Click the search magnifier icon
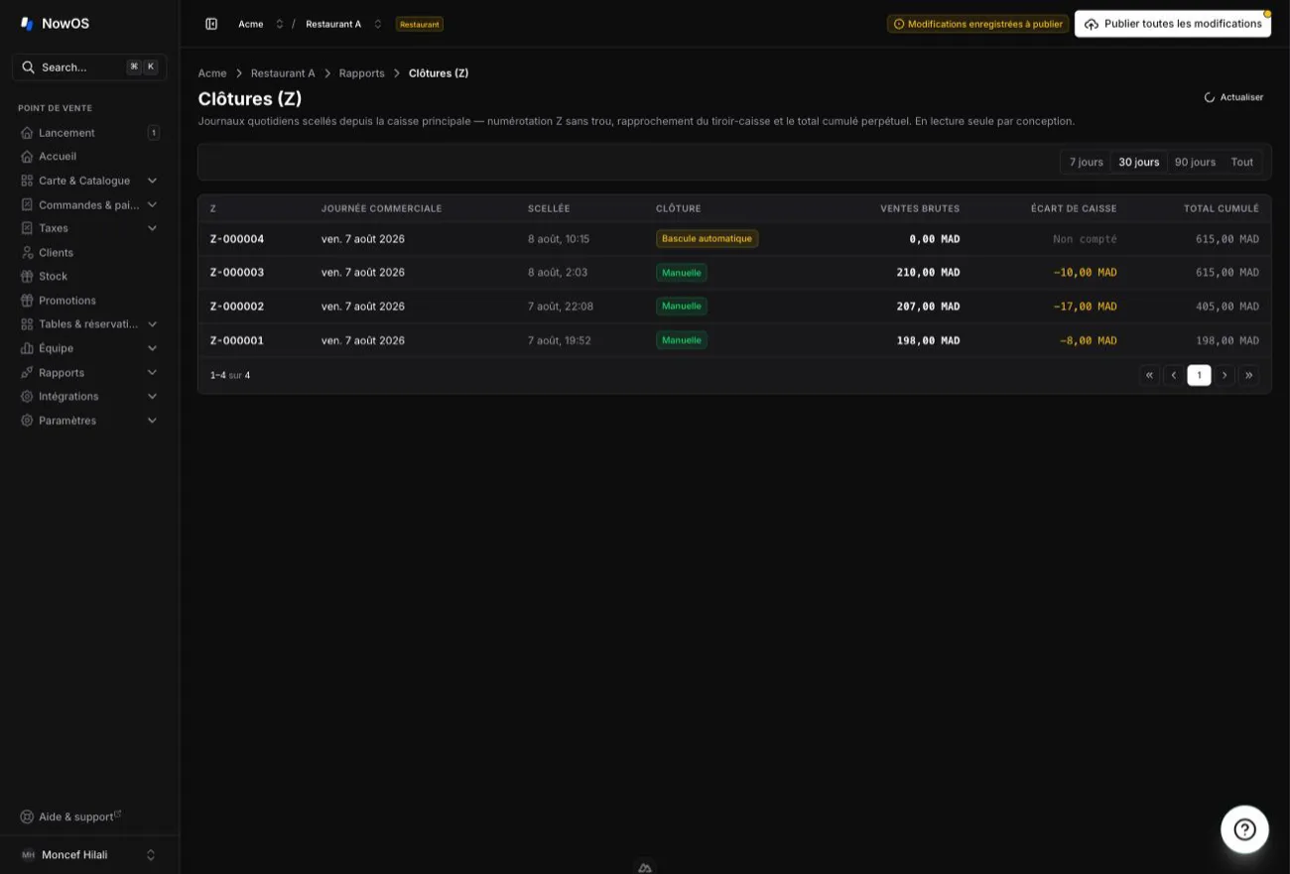 tap(30, 67)
